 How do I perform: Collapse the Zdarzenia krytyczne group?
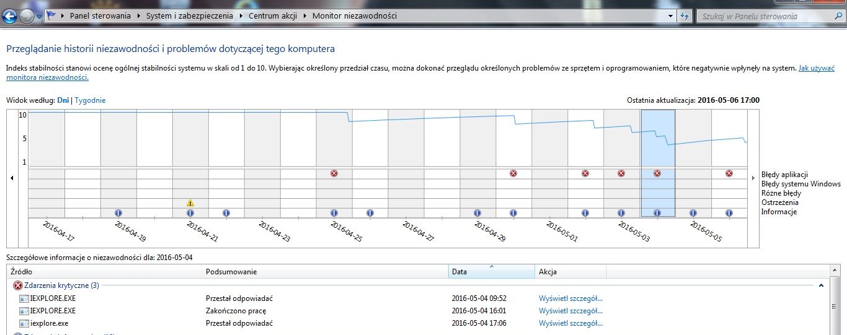[x=822, y=285]
